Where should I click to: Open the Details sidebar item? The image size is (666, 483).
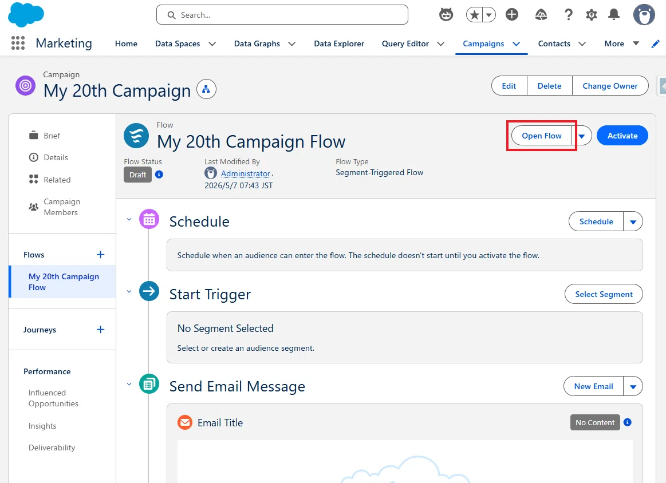tap(56, 157)
